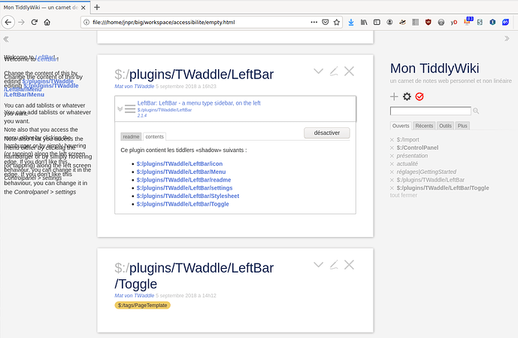
Task: Select the readme plugin tab
Action: 131,136
